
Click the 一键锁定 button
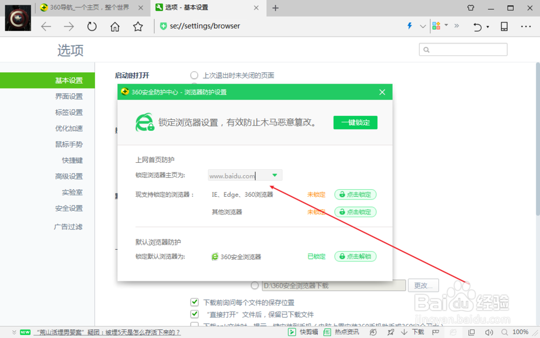(355, 122)
